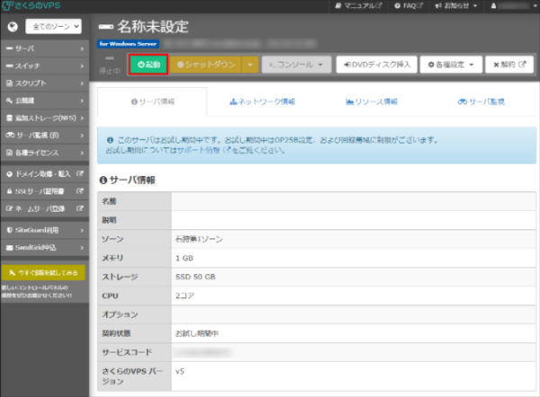The width and height of the screenshot is (540, 397).
Task: Click the license icon beside 各種ライセンス
Action: coord(9,153)
